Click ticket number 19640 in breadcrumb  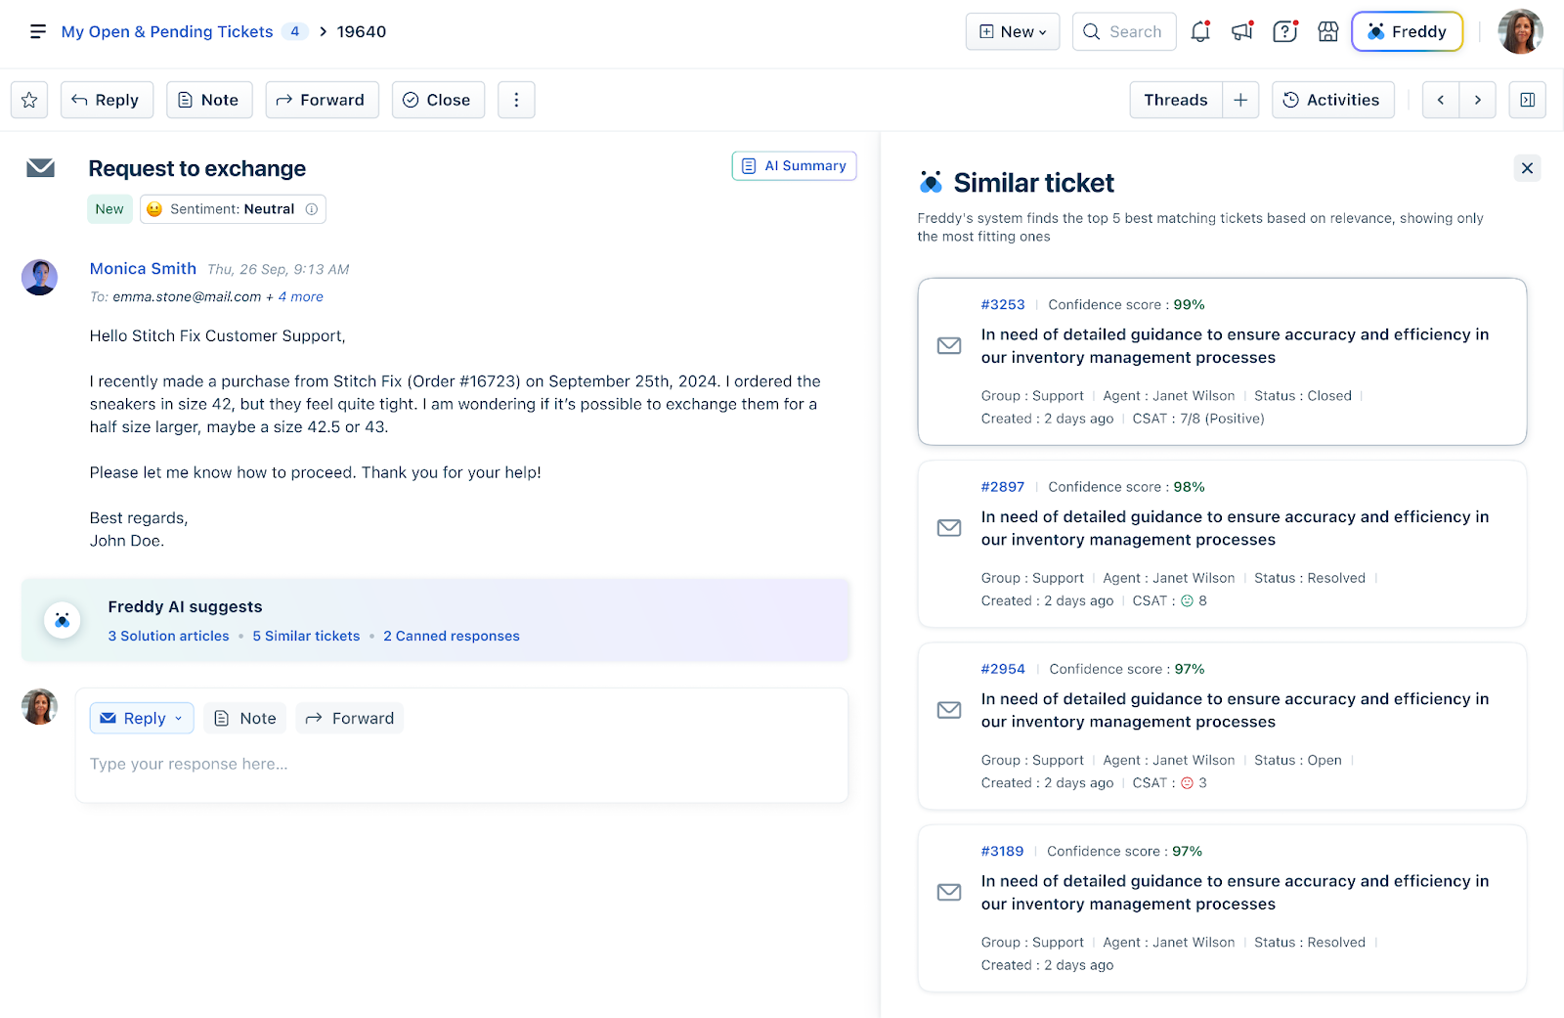(362, 31)
